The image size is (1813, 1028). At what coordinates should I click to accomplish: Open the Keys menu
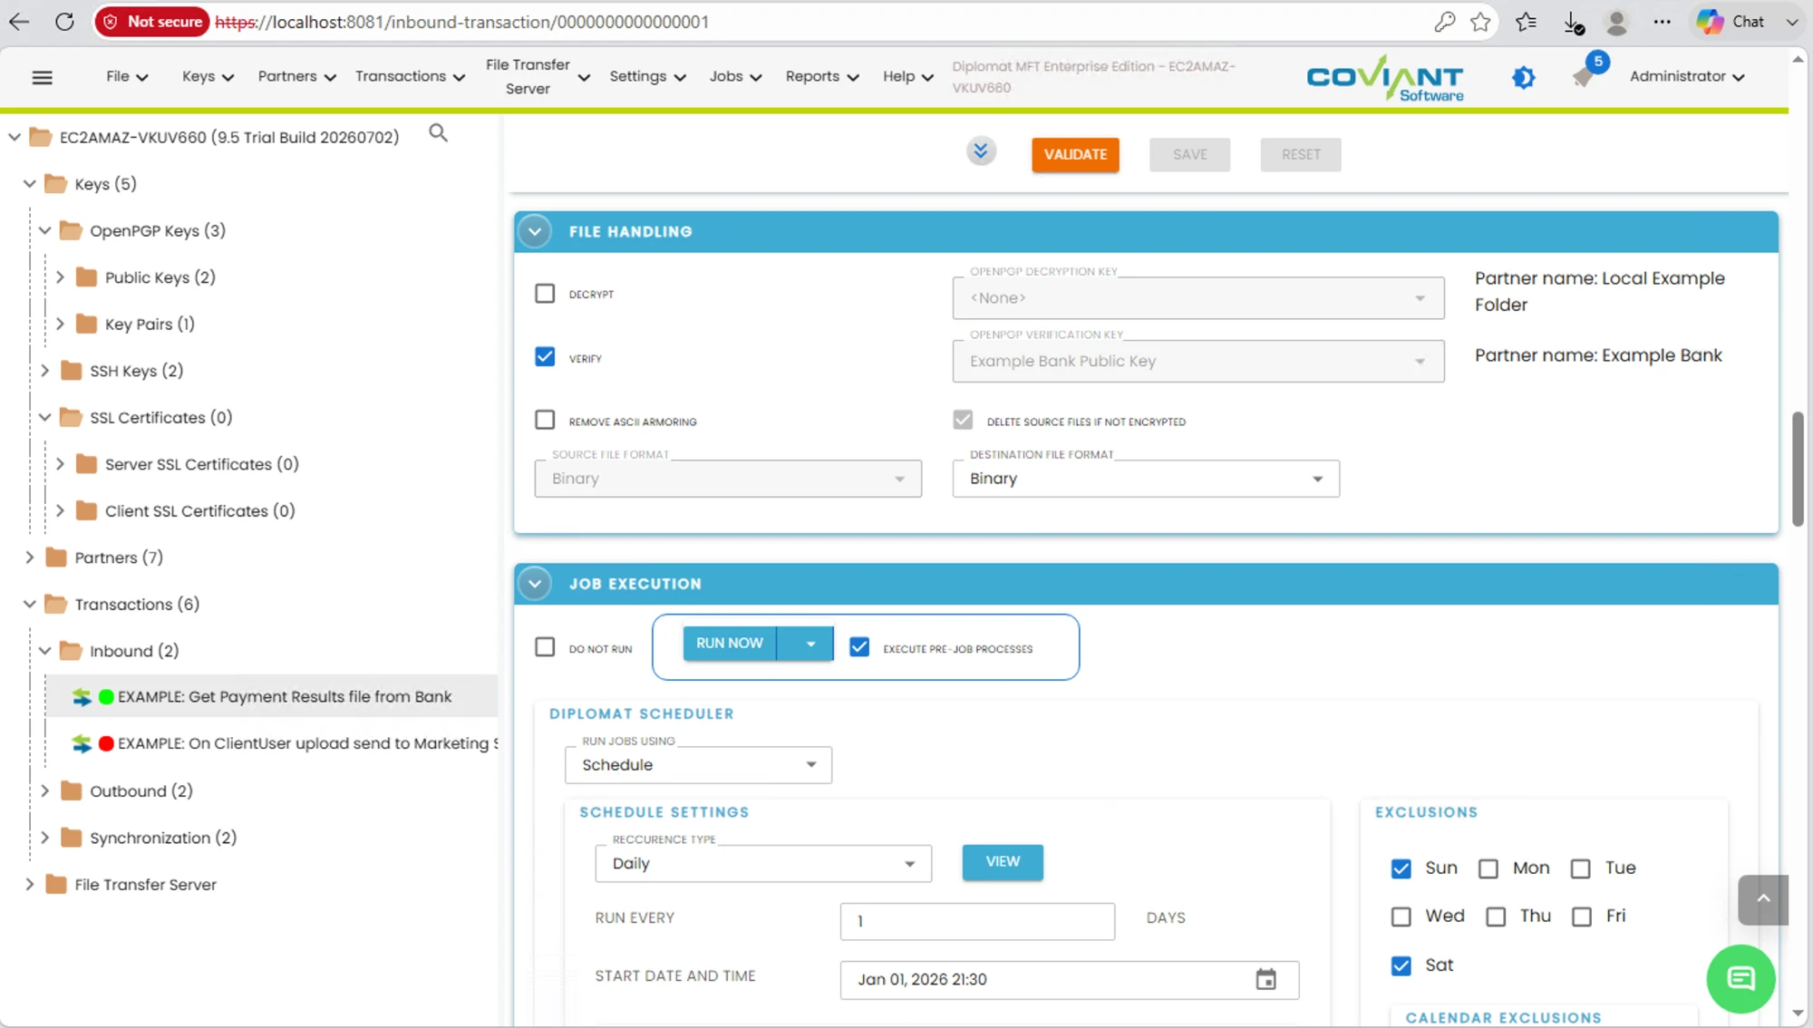208,77
